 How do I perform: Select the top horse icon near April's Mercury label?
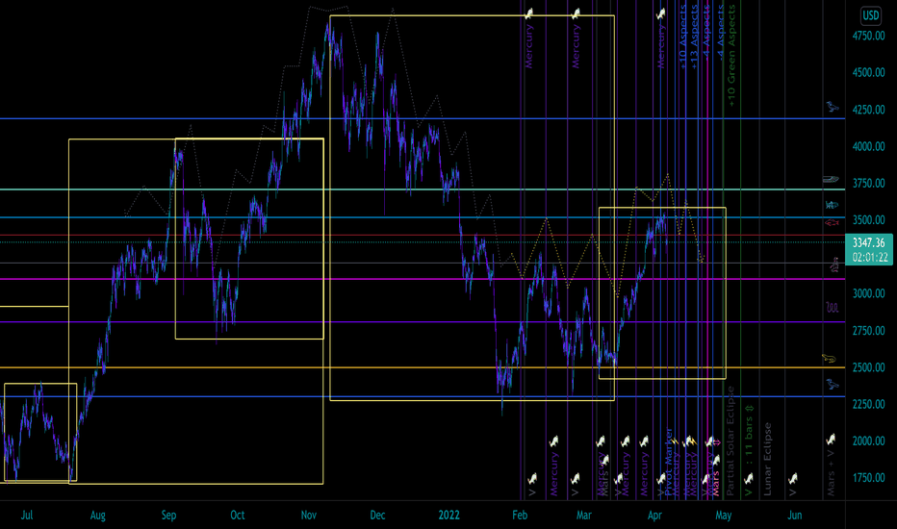pyautogui.click(x=661, y=13)
